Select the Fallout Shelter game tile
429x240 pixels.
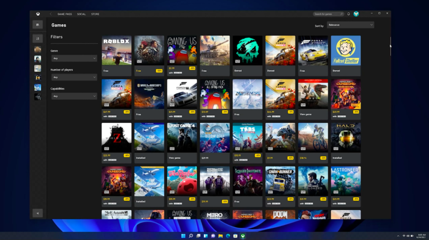point(346,51)
